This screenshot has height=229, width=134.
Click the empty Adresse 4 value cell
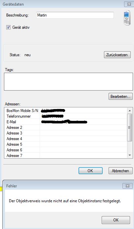click(x=84, y=138)
